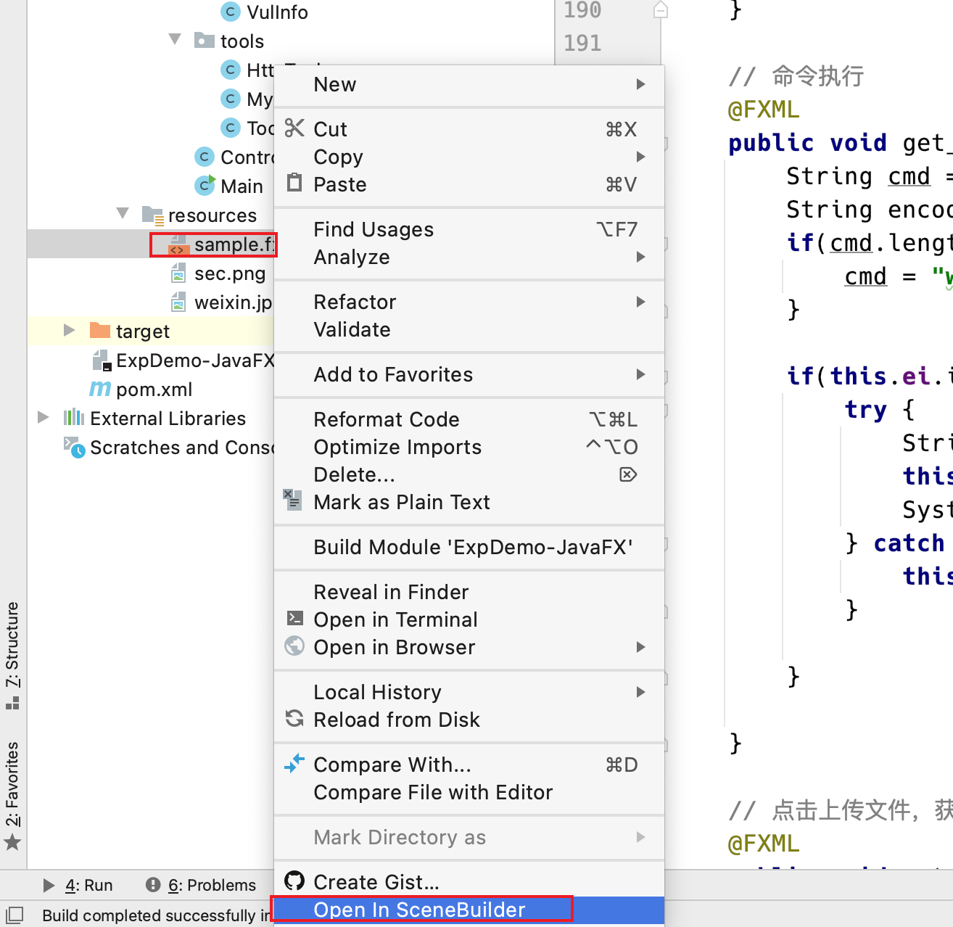953x927 pixels.
Task: Select sample.fxml in project tree
Action: coord(150,244)
